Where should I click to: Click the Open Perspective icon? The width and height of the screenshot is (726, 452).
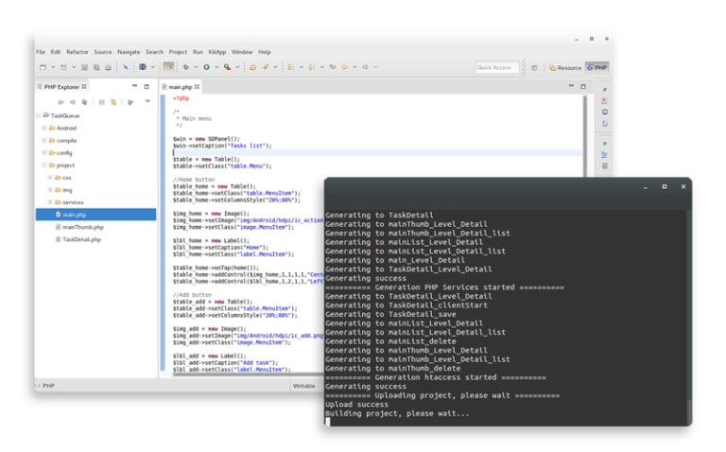[x=534, y=68]
